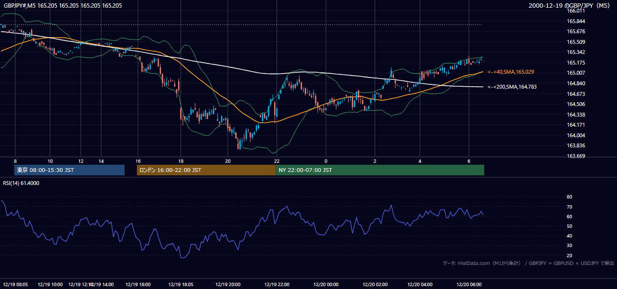Click the 163.836 price axis value
Screen dimensions: 617x289
tap(576, 145)
